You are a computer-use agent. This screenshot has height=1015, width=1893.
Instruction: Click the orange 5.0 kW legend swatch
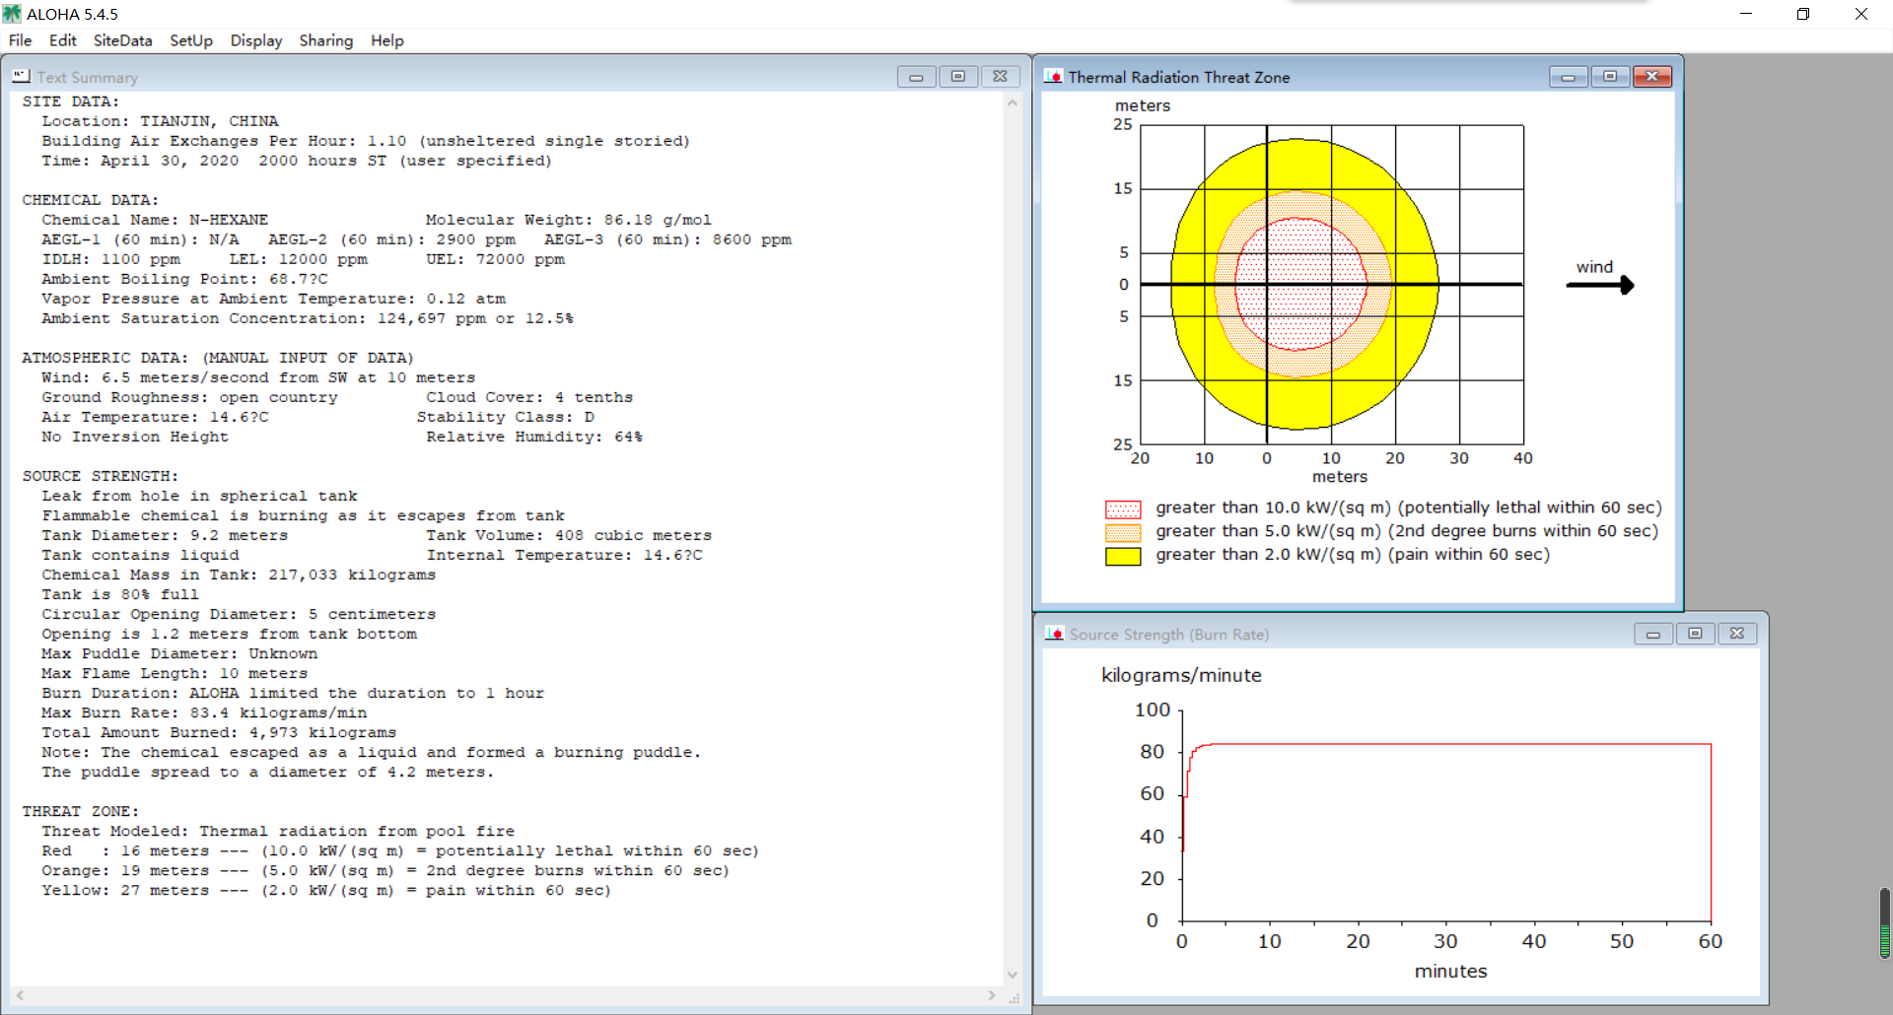(1123, 533)
